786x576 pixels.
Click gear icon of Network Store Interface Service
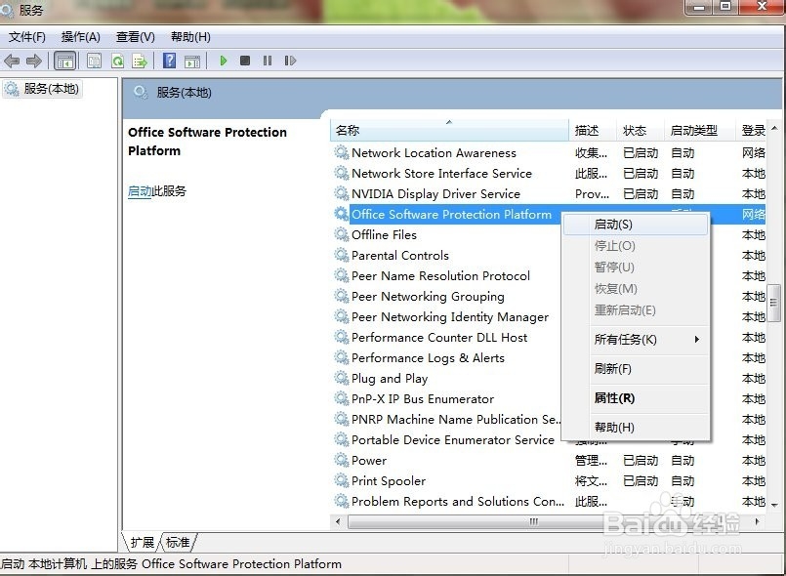pos(342,173)
